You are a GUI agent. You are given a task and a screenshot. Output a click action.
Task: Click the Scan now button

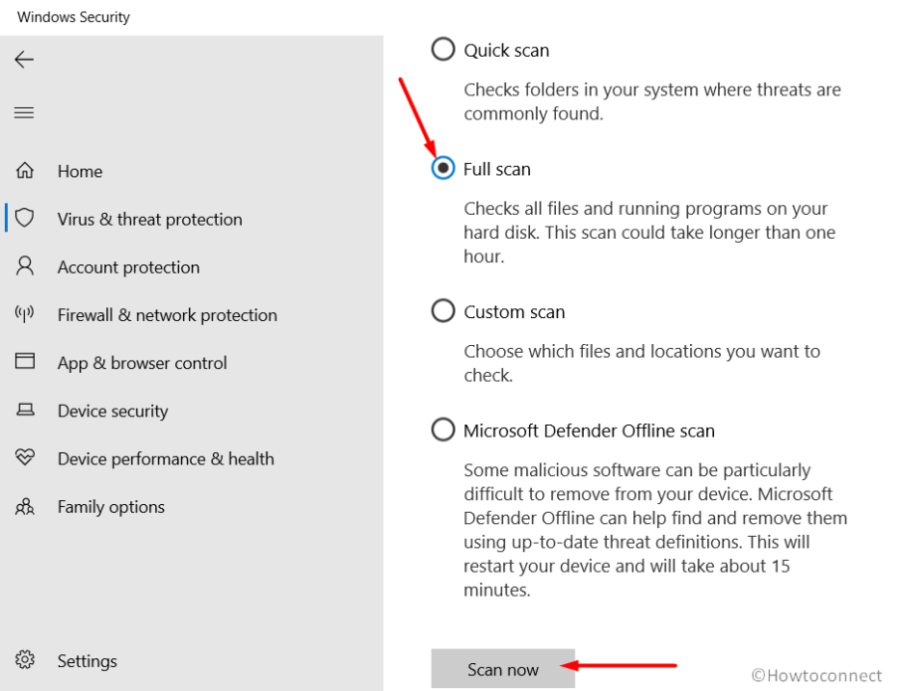click(x=503, y=666)
